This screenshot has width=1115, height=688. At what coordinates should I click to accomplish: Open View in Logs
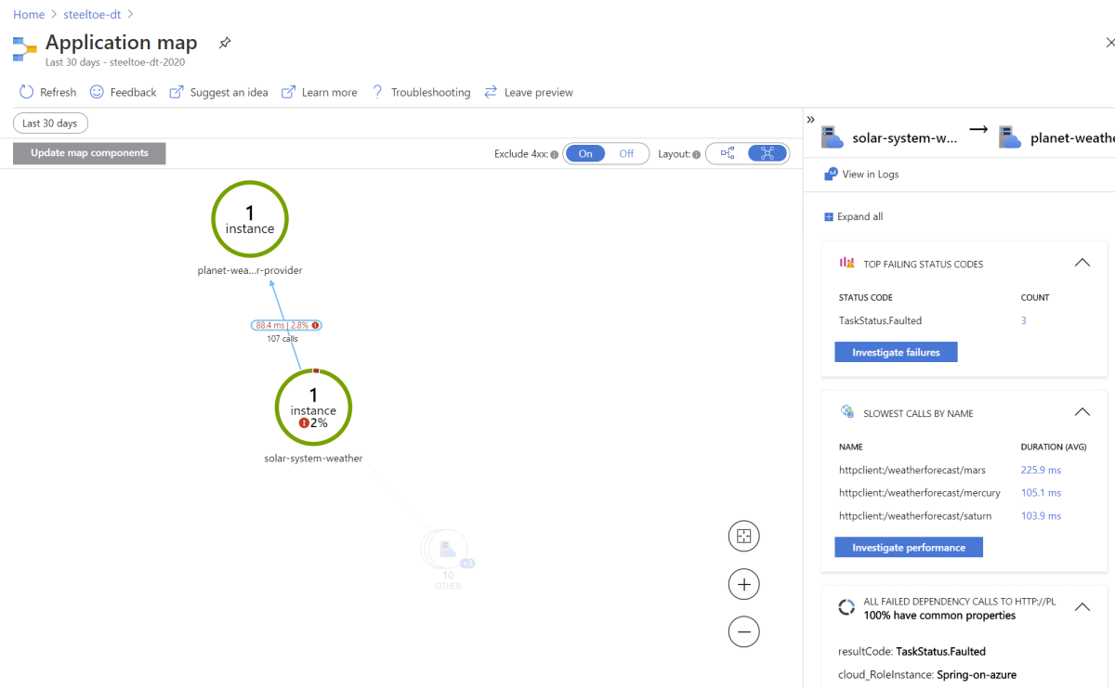point(861,174)
